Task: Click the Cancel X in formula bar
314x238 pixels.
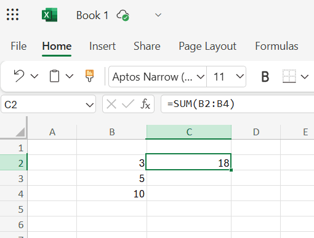Action: pyautogui.click(x=111, y=104)
